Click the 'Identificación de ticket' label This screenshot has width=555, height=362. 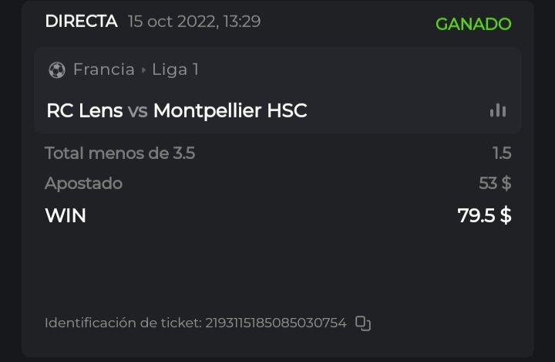point(123,323)
